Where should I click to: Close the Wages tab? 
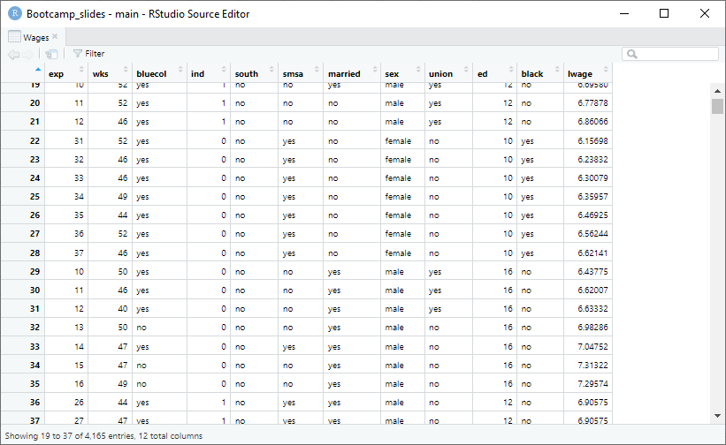pyautogui.click(x=55, y=37)
